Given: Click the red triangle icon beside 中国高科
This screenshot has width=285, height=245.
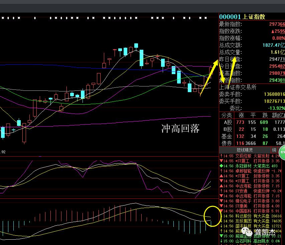Looking at the screenshot, I should [x=221, y=211].
